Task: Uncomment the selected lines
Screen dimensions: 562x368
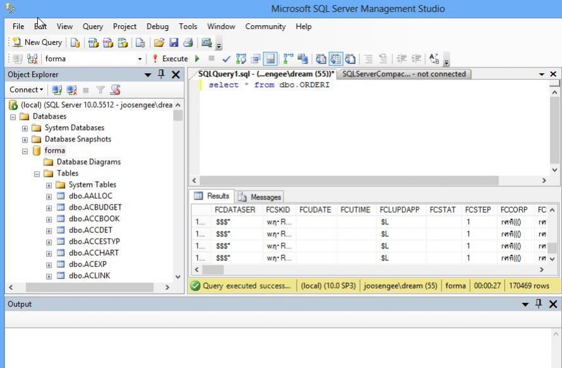Action: tap(383, 59)
